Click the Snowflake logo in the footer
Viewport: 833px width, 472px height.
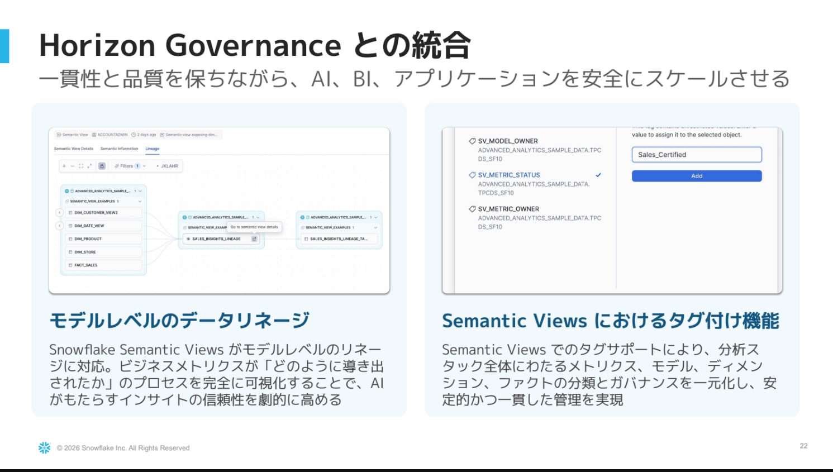45,447
